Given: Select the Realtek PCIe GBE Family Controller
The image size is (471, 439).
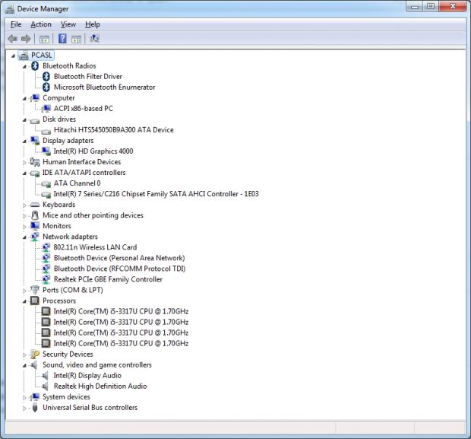Looking at the screenshot, I should pos(108,279).
